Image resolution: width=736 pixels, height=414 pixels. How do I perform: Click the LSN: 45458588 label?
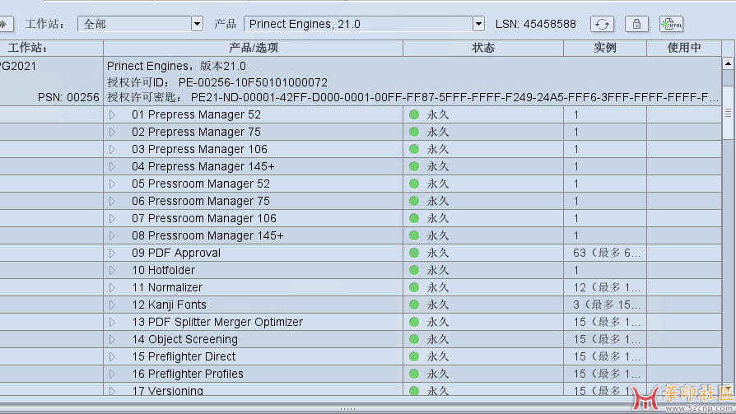[536, 24]
